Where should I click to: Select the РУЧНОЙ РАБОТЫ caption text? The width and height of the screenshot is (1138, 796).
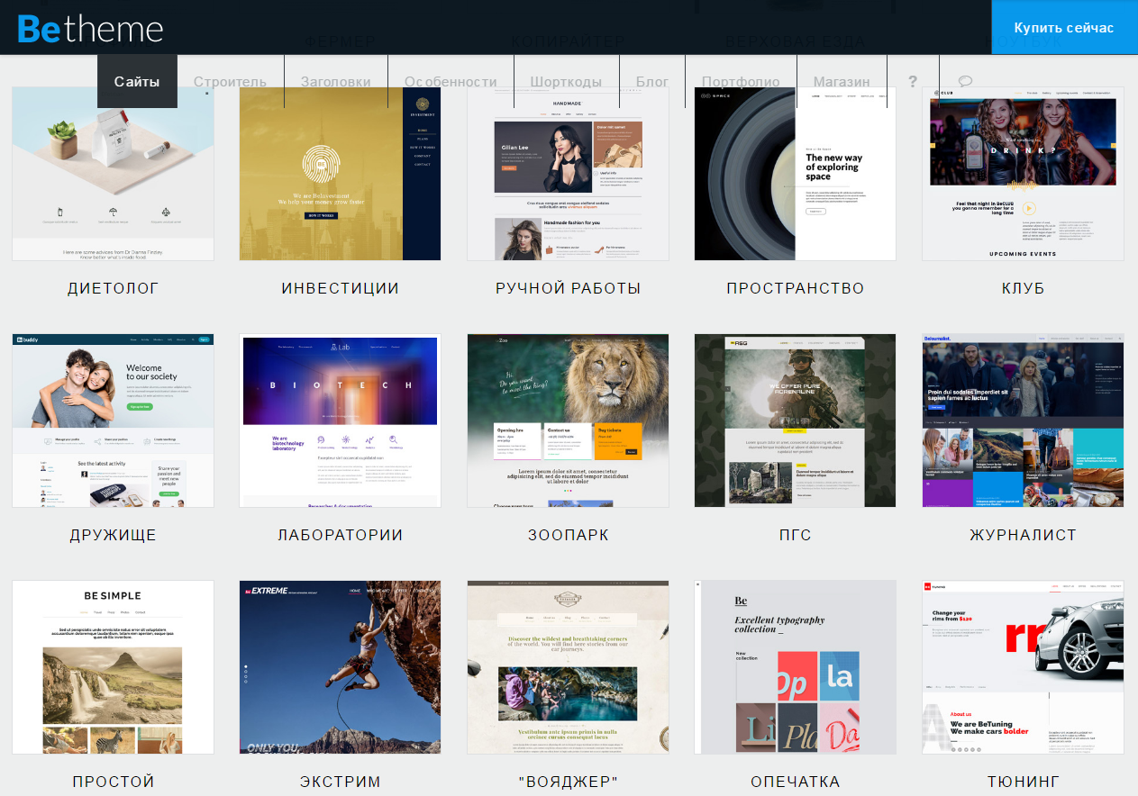click(569, 288)
